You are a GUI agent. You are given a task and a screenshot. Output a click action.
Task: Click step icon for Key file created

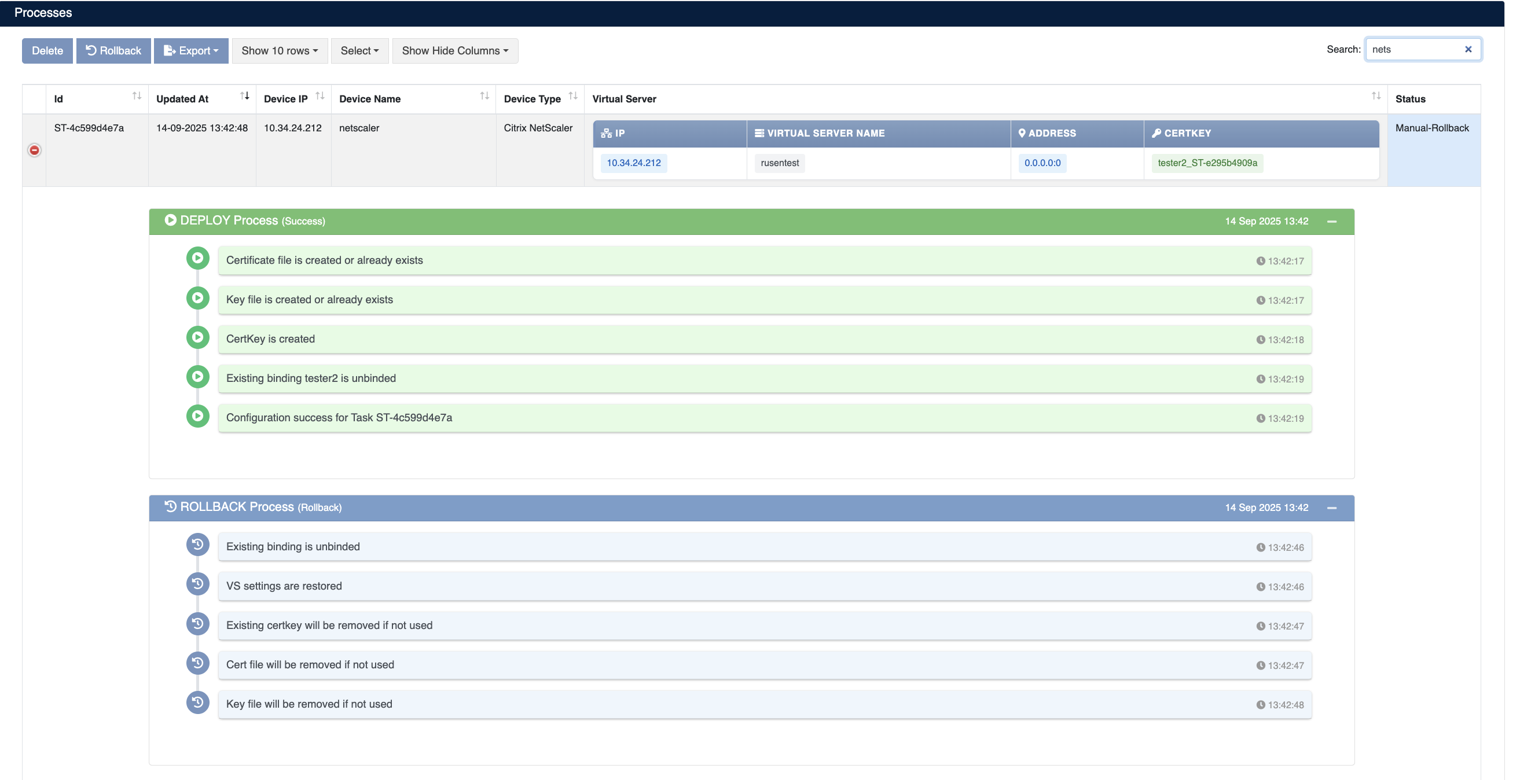(198, 298)
